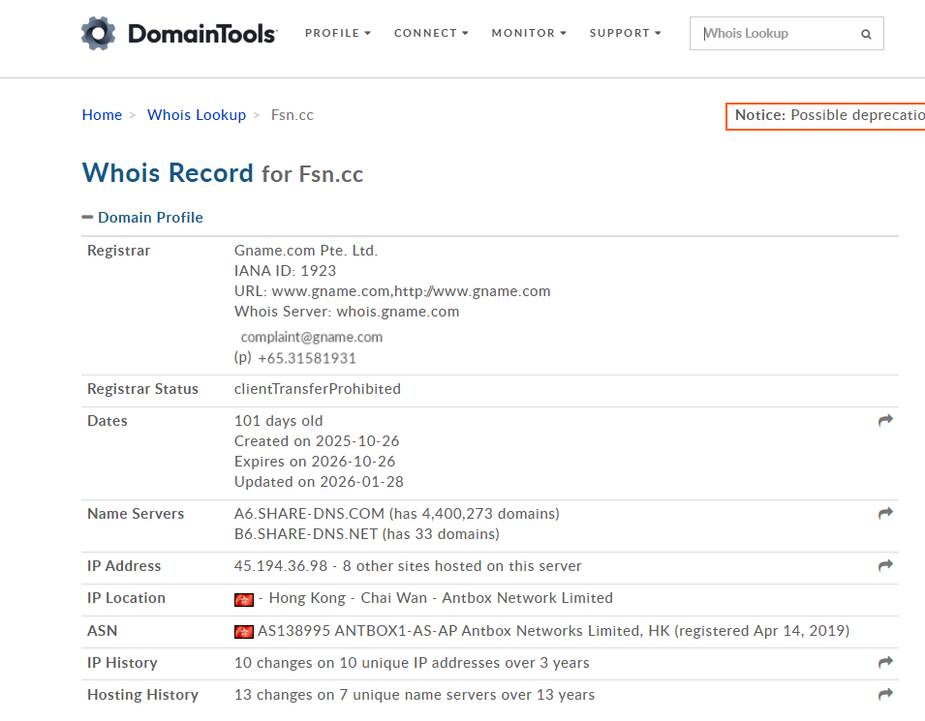
Task: Click the registrar URL www.gname.com line
Action: point(392,291)
